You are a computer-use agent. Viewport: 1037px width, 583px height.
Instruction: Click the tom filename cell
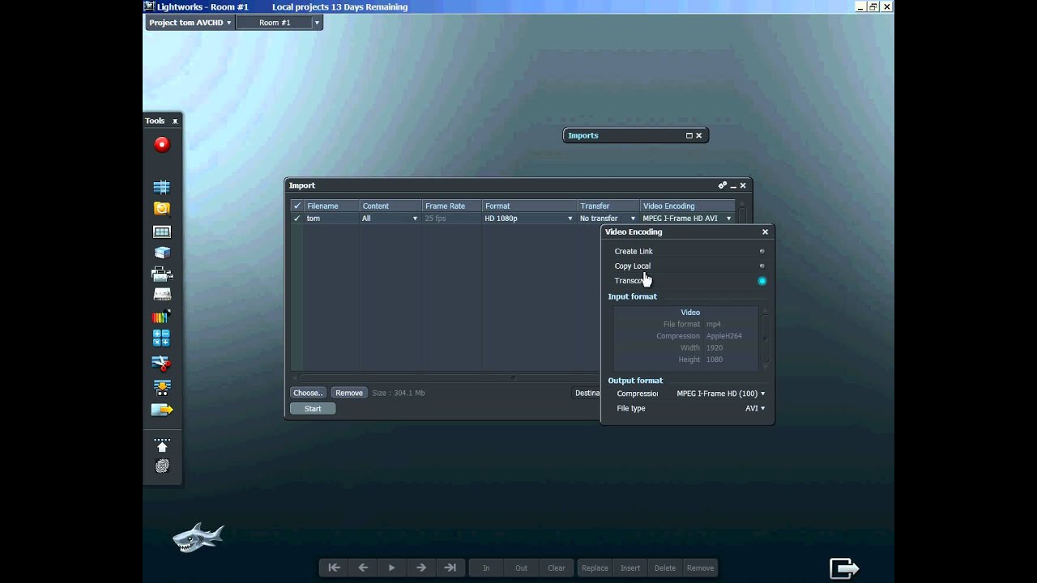(x=331, y=219)
